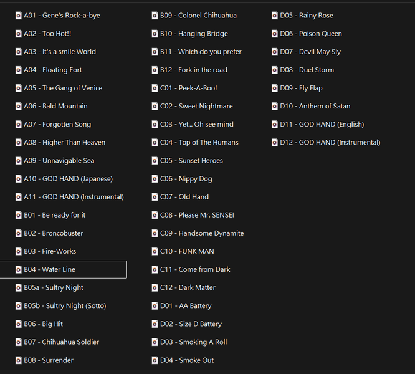Click the file icon of D07 - Devil May Sly

[x=275, y=52]
